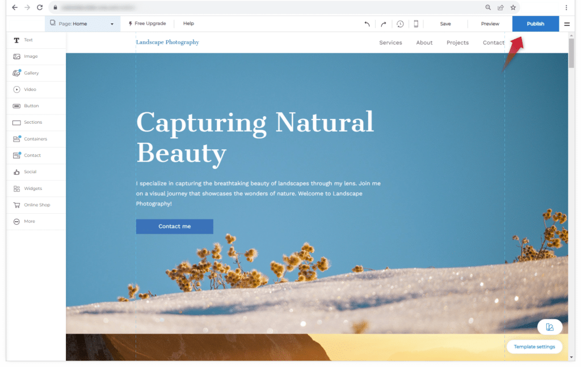Click the undo arrow in toolbar
This screenshot has height=367, width=581.
(367, 24)
